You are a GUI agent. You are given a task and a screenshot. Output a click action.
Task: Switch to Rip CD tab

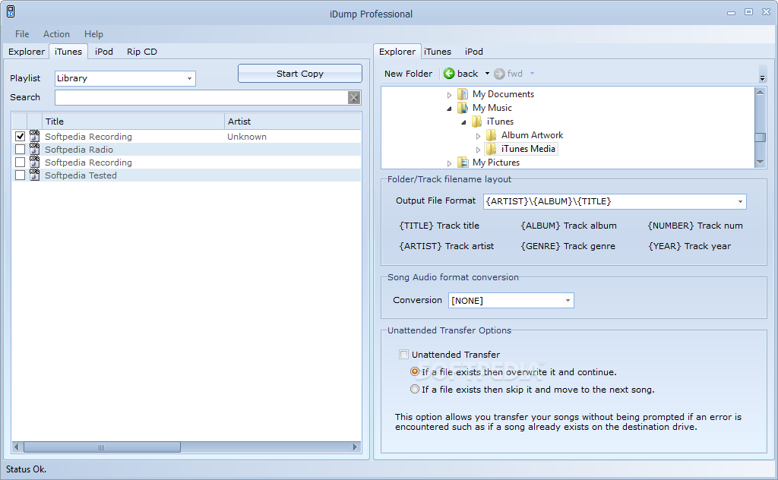tap(142, 52)
